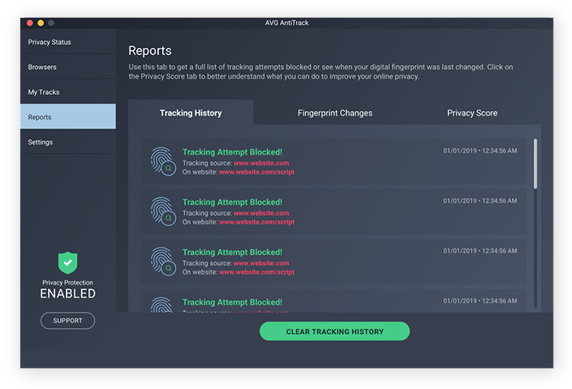The height and width of the screenshot is (389, 572).
Task: Switch to the Fingerprint Changes tab
Action: point(335,113)
